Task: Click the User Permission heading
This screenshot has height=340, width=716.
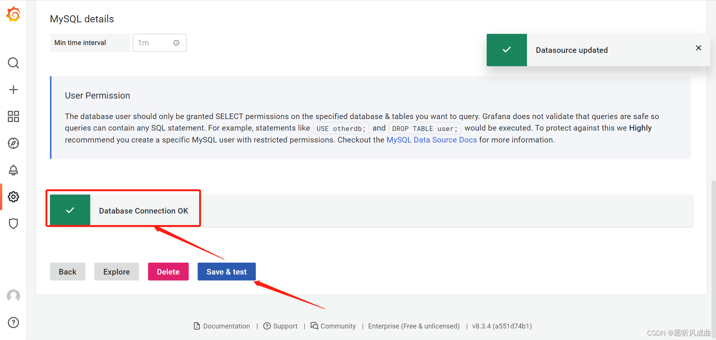Action: pos(97,96)
